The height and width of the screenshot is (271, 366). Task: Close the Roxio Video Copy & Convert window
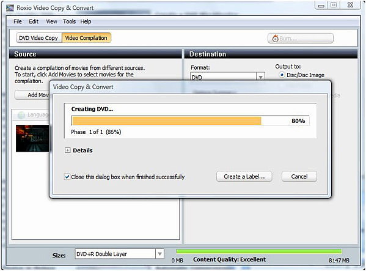coord(351,5)
